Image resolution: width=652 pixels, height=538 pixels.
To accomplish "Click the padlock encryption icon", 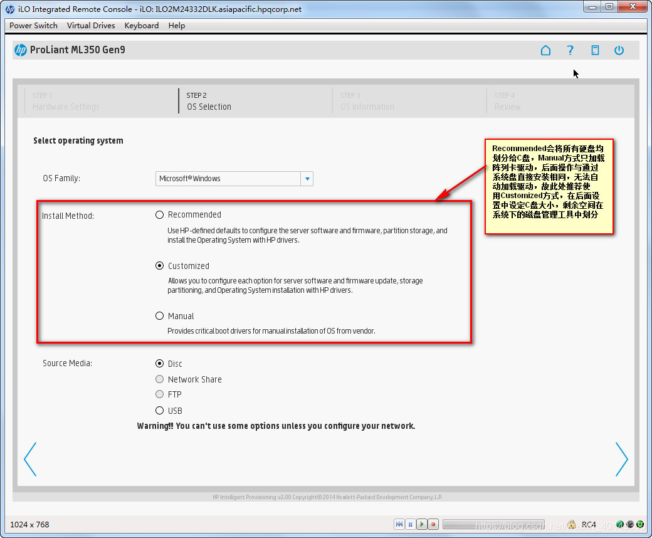I will (571, 524).
